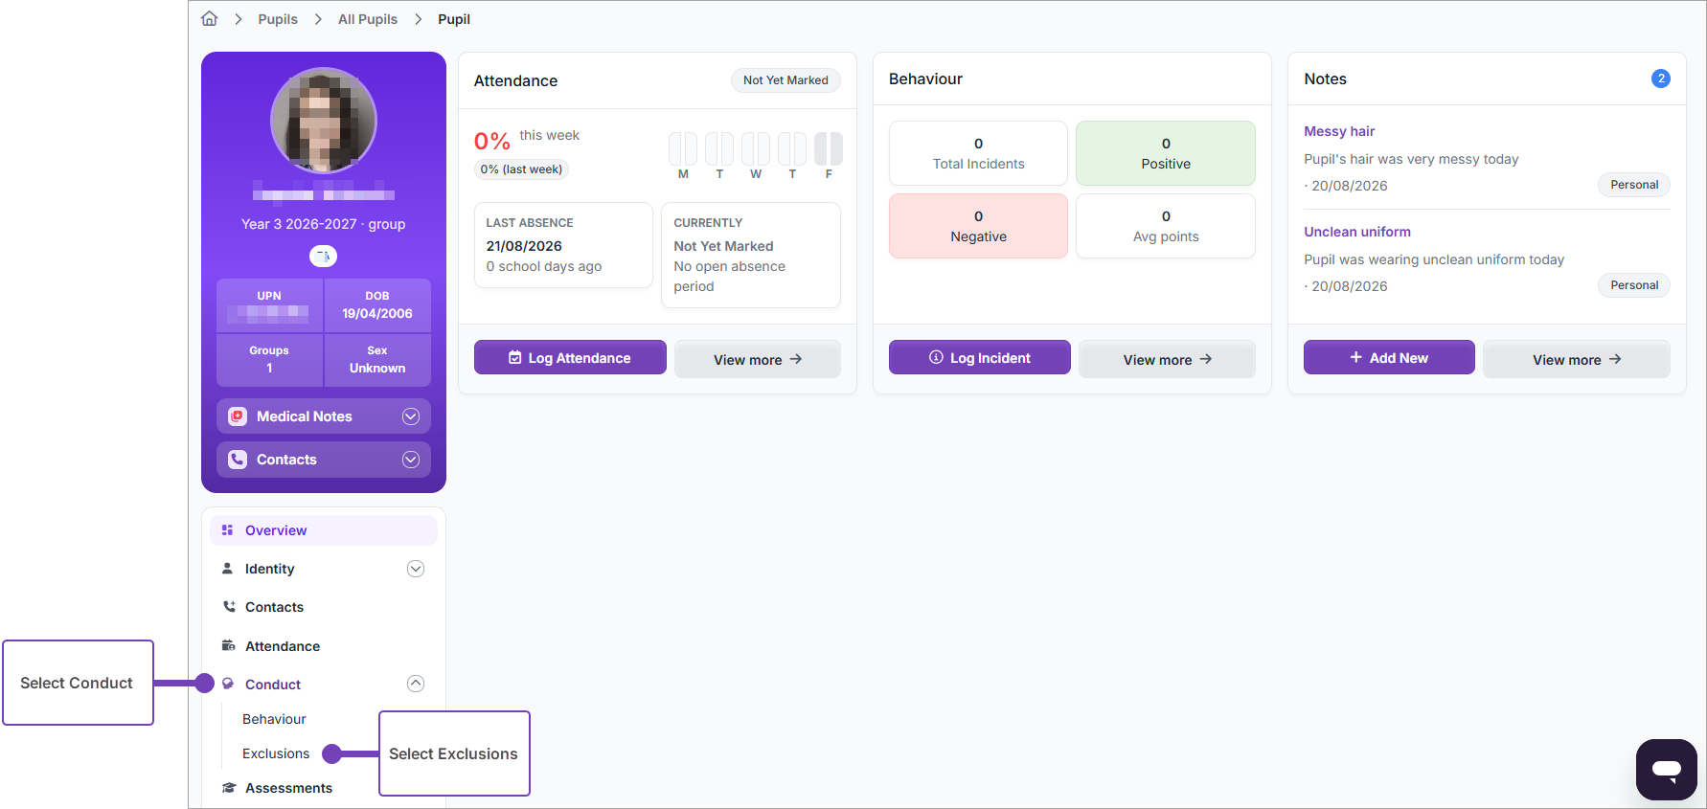Screen dimensions: 1707x809
Task: Click the small badge under the year group
Action: coord(323,256)
